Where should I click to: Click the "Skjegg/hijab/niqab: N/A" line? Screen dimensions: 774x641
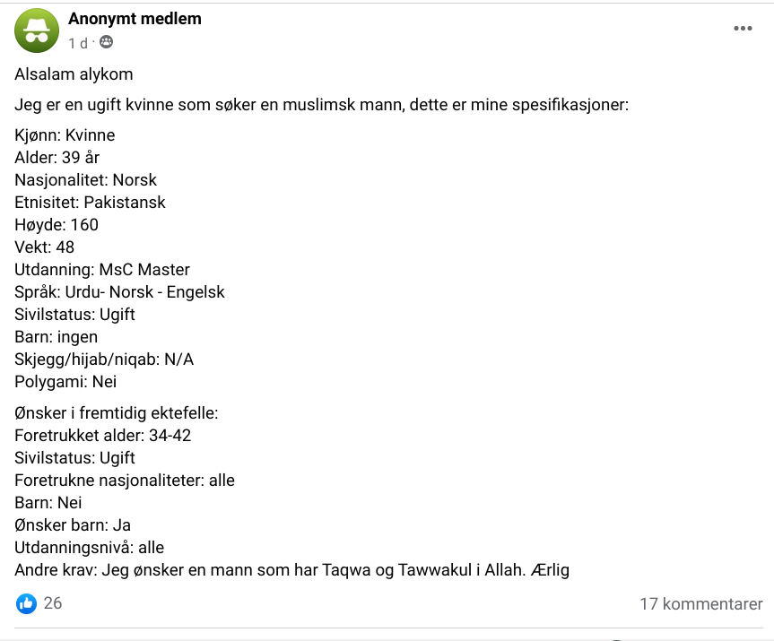point(104,359)
